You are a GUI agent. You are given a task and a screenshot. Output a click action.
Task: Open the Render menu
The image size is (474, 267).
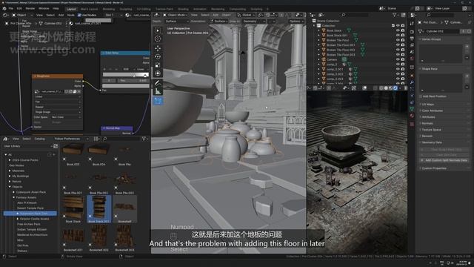click(x=30, y=8)
